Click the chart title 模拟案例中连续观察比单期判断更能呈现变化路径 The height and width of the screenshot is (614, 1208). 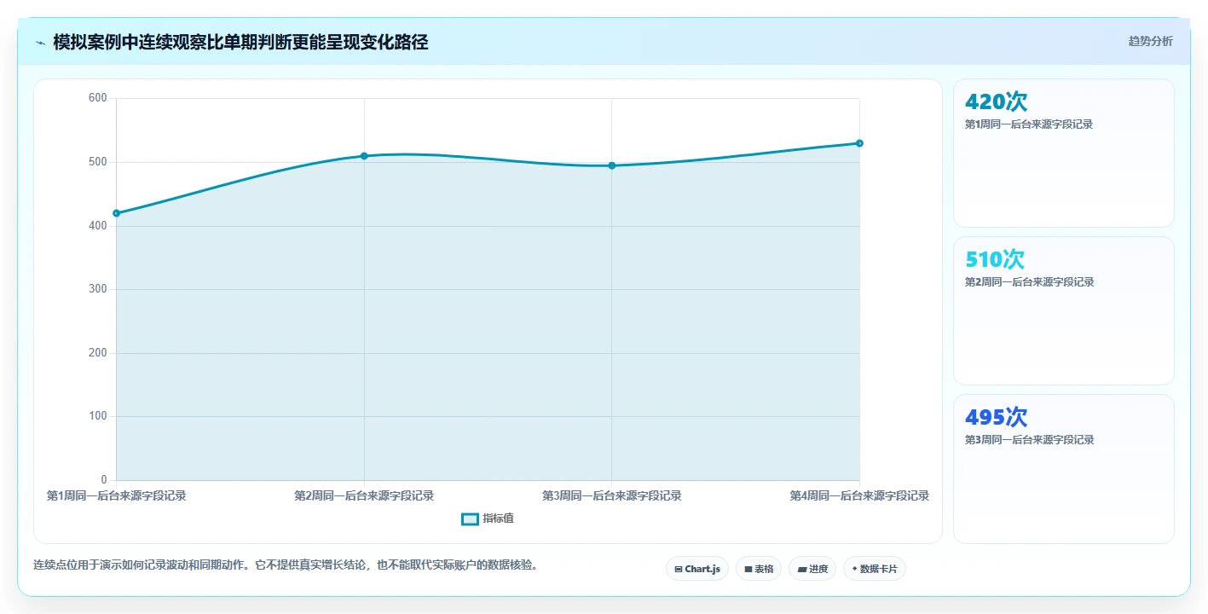240,43
